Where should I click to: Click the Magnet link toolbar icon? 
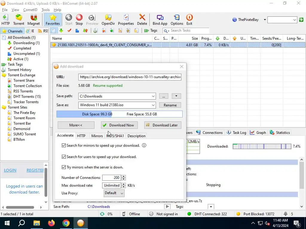(33, 20)
